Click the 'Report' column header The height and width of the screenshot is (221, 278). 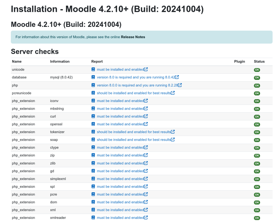pos(97,62)
